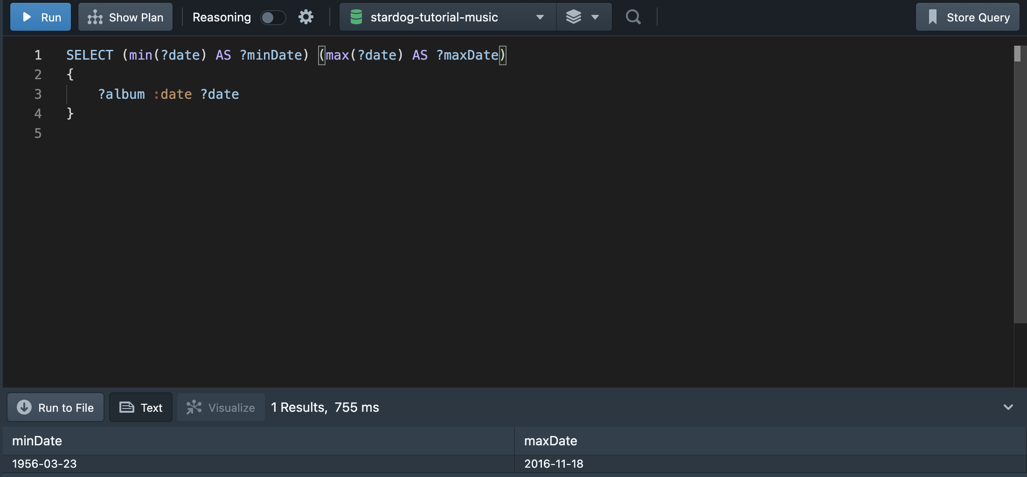Open the layers named-graph dropdown

click(x=583, y=17)
